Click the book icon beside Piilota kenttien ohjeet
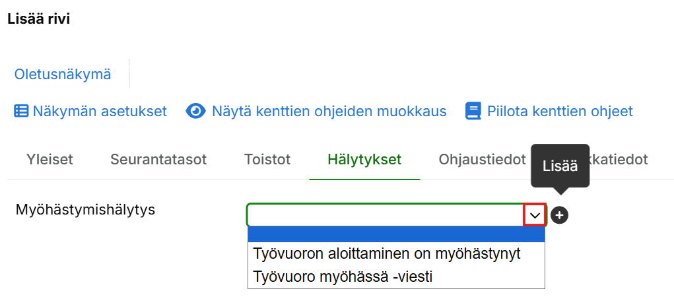 473,111
